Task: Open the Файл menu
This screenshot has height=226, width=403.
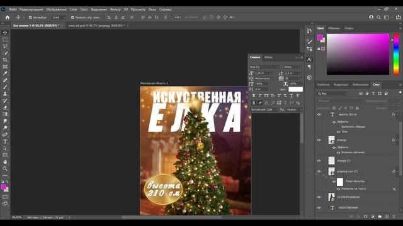Action: [13, 9]
